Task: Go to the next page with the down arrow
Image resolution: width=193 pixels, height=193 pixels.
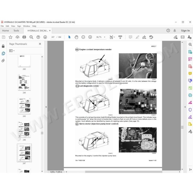Action: 45,37
